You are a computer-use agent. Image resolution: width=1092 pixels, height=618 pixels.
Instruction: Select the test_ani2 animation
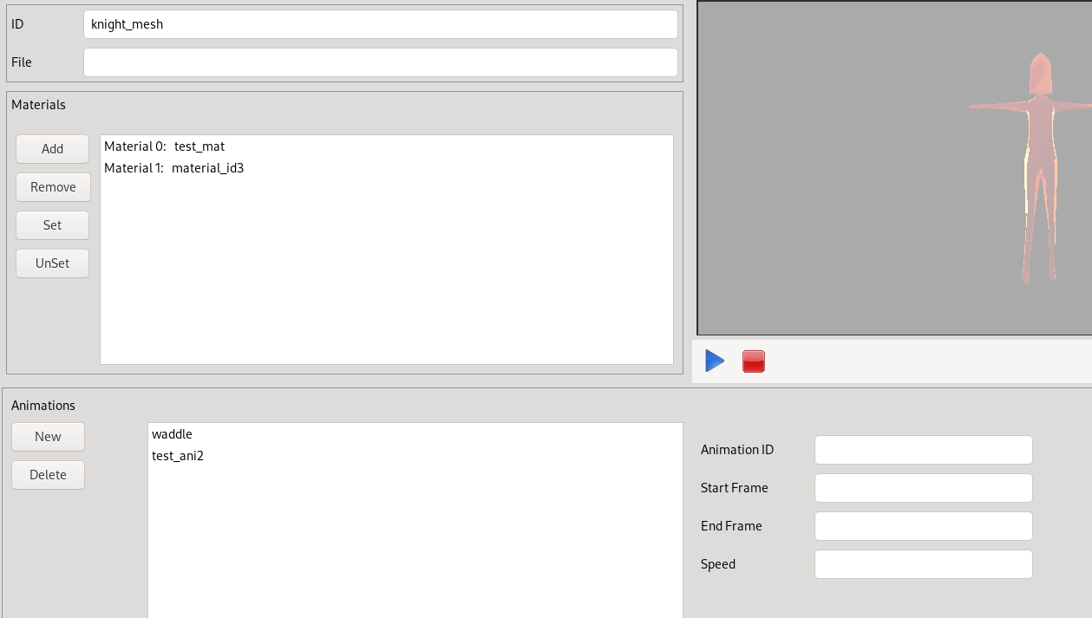pyautogui.click(x=178, y=456)
